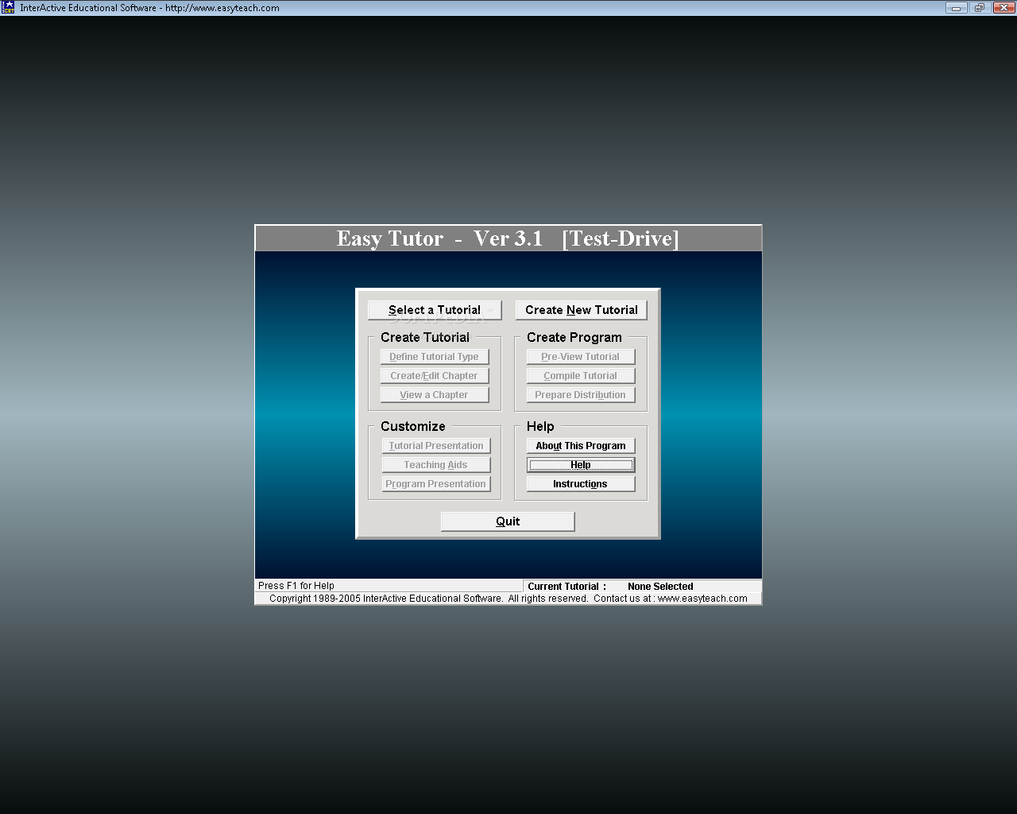Screen dimensions: 1017x814
Task: Open Program Presentation options
Action: 436,484
